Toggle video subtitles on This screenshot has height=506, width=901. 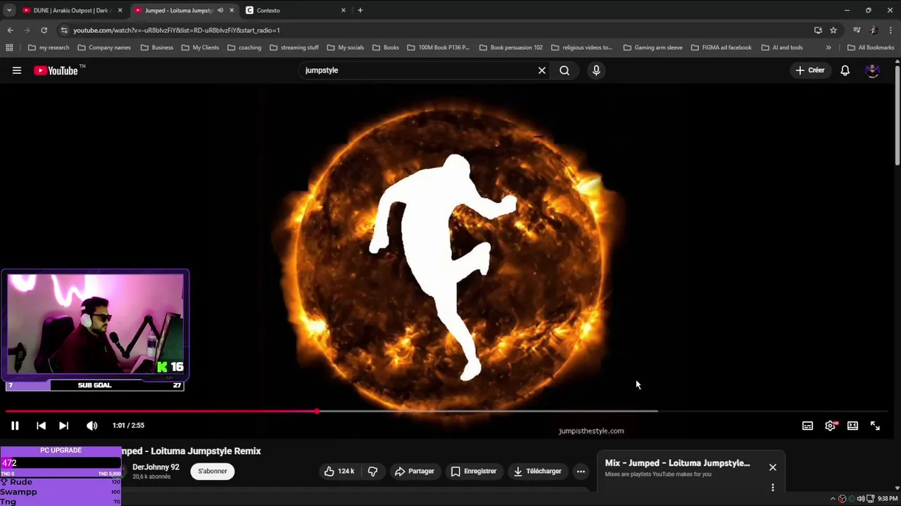(x=807, y=425)
